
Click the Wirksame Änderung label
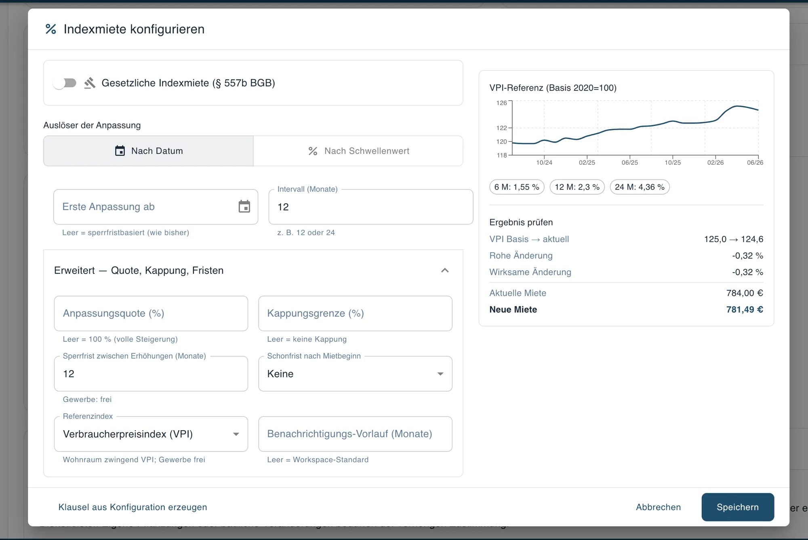click(x=530, y=272)
